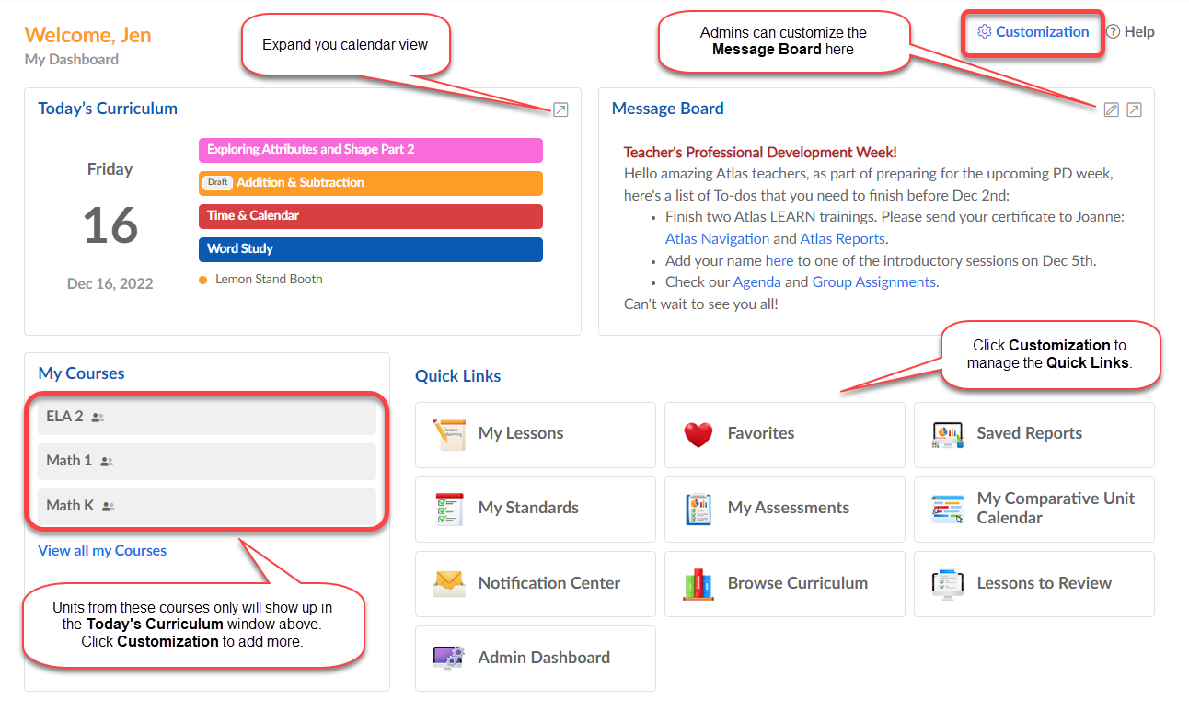The width and height of the screenshot is (1189, 711).
Task: Open Favorites quick link label
Action: [x=761, y=434]
